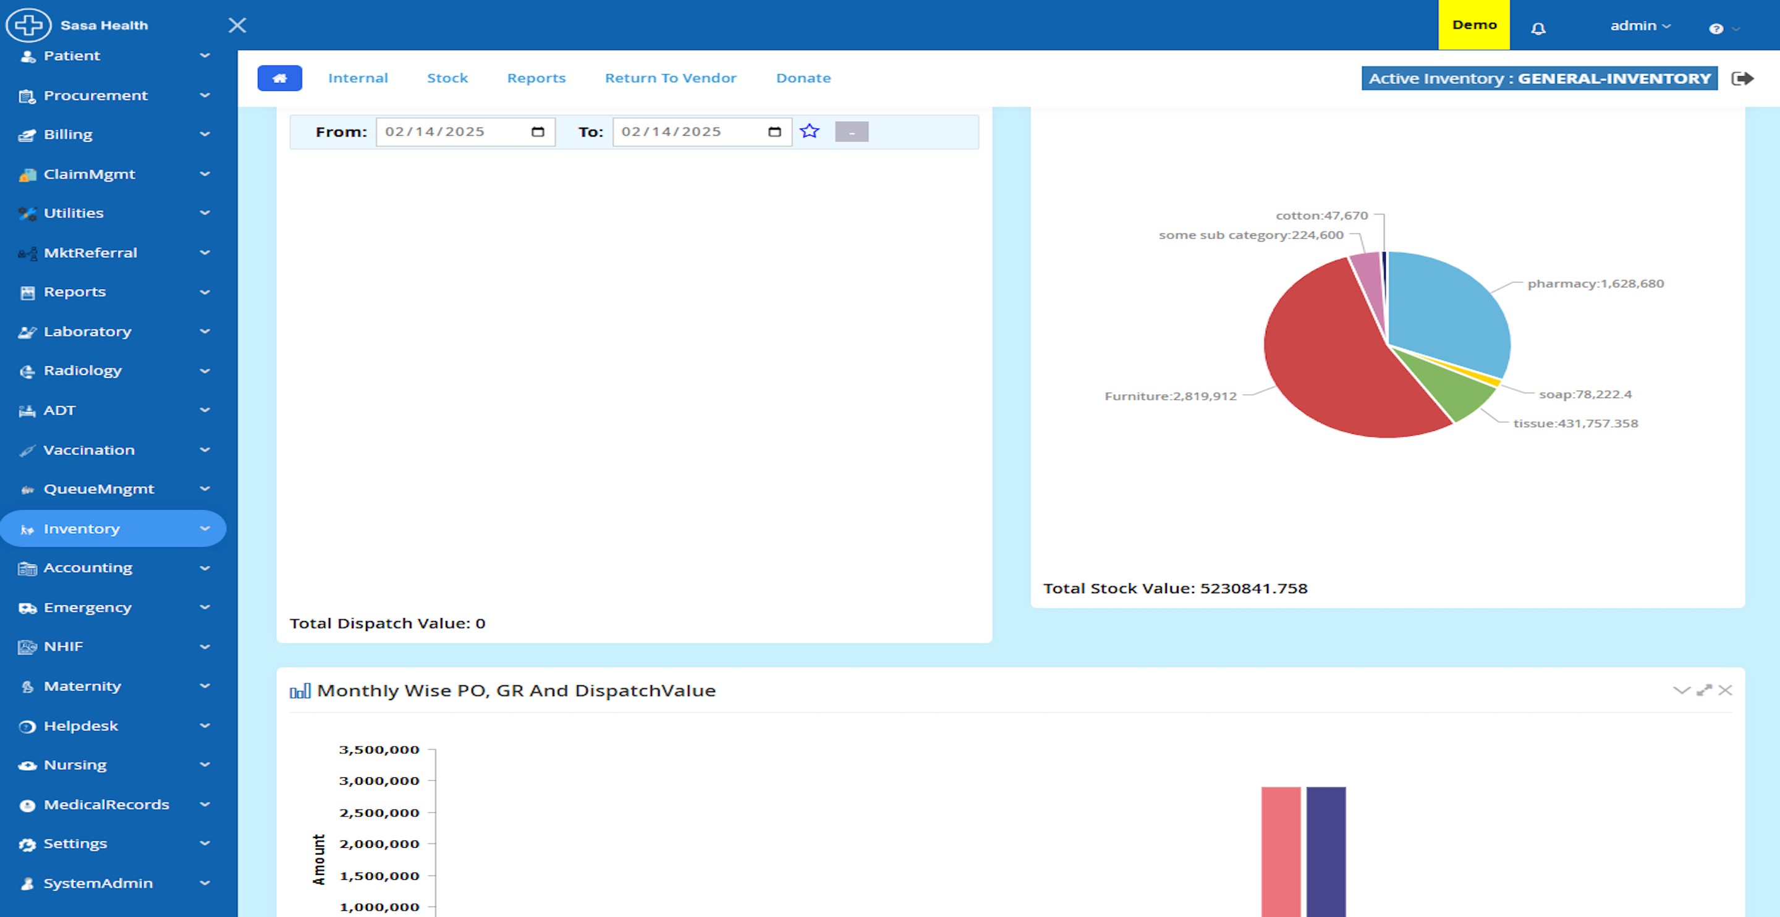Expand the Reports sidebar chevron
This screenshot has height=917, width=1780.
pos(205,292)
